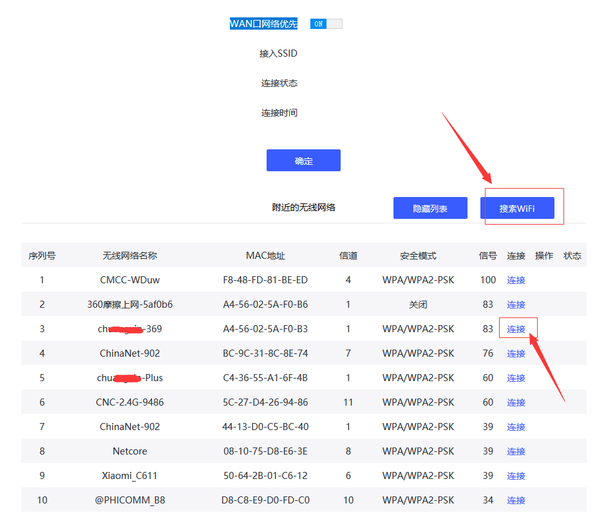The width and height of the screenshot is (595, 526).
Task: Click MAC address C4-36-55-A1-6F-4B
Action: [265, 378]
